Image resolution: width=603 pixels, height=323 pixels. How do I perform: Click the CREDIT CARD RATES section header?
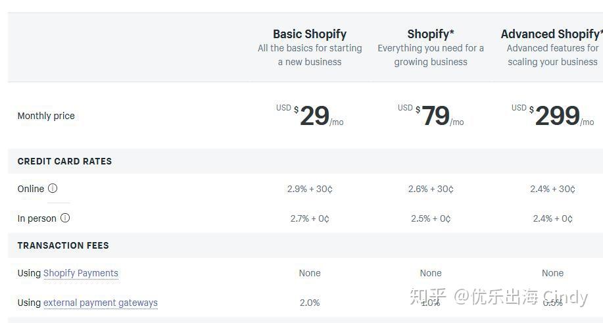[64, 161]
